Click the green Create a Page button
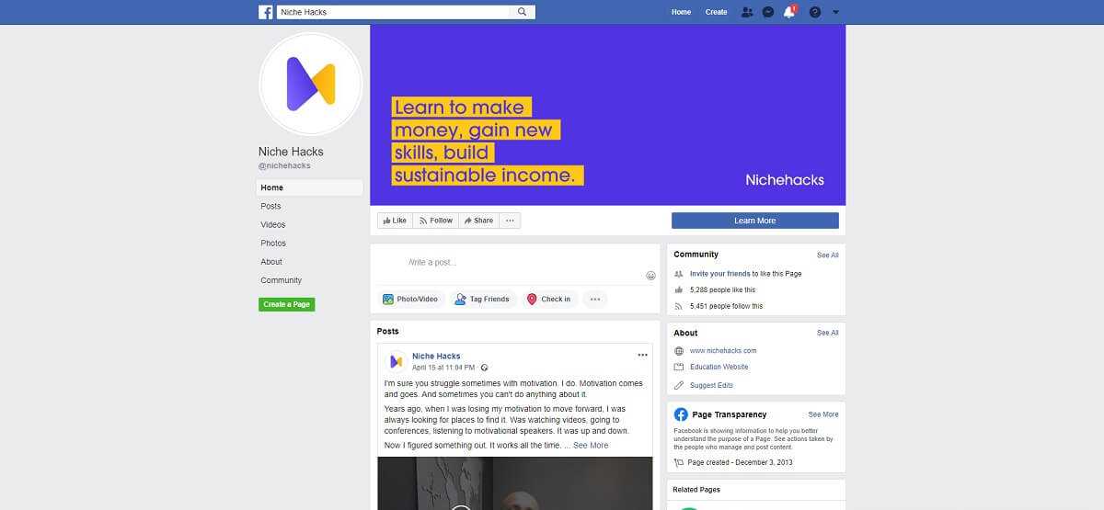Image resolution: width=1104 pixels, height=510 pixels. (287, 304)
